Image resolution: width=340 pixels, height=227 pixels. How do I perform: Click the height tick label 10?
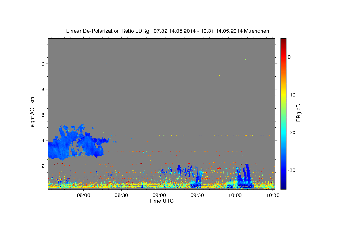click(41, 64)
